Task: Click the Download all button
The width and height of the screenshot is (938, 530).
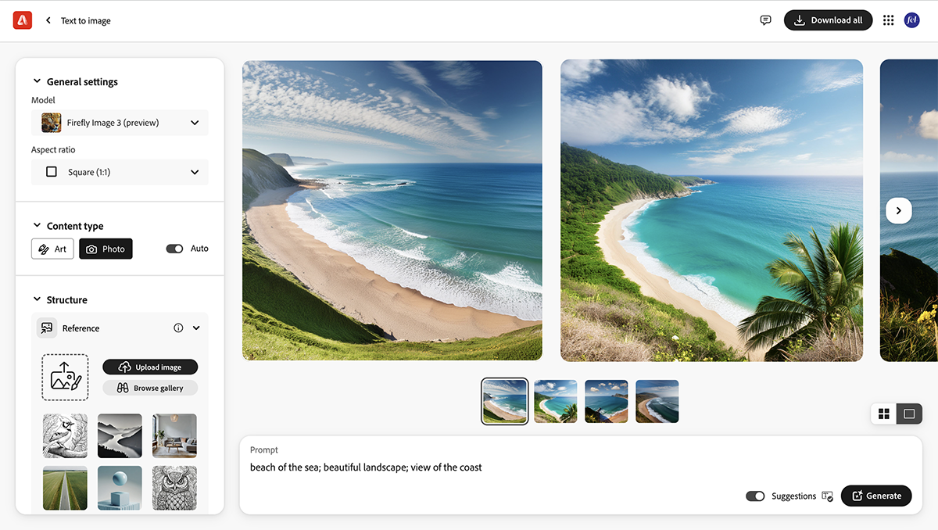Action: [828, 20]
